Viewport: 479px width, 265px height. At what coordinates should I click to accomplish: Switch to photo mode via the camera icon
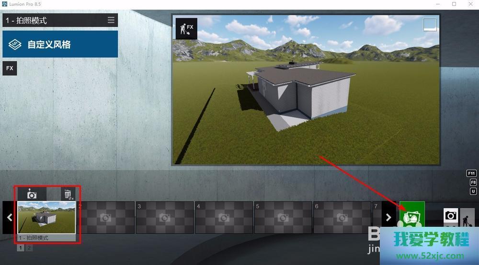point(450,216)
